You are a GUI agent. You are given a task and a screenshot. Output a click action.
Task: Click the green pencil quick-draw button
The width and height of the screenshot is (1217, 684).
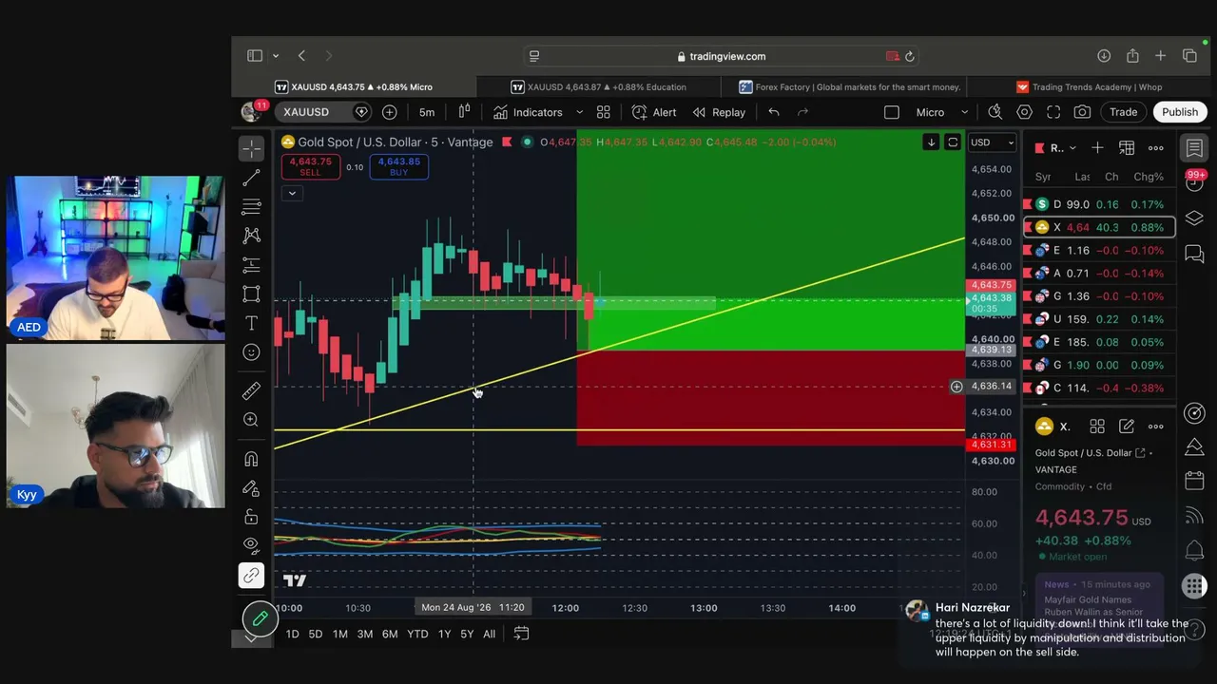[x=260, y=619]
